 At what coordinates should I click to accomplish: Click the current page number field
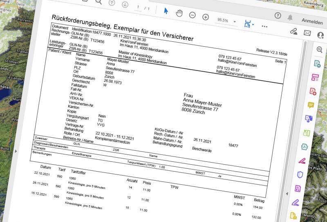138,7
